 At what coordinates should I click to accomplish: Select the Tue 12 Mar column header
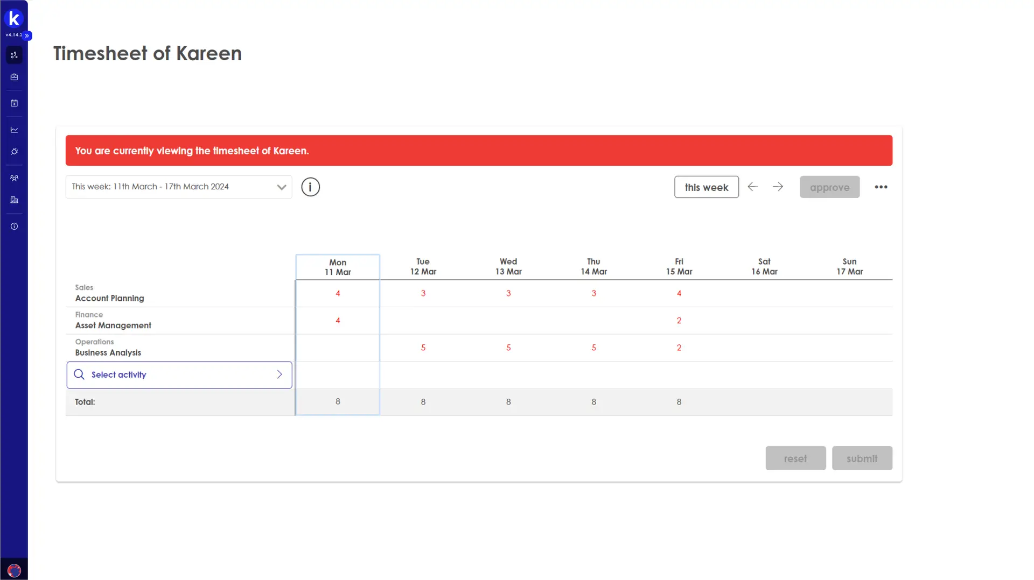coord(423,266)
